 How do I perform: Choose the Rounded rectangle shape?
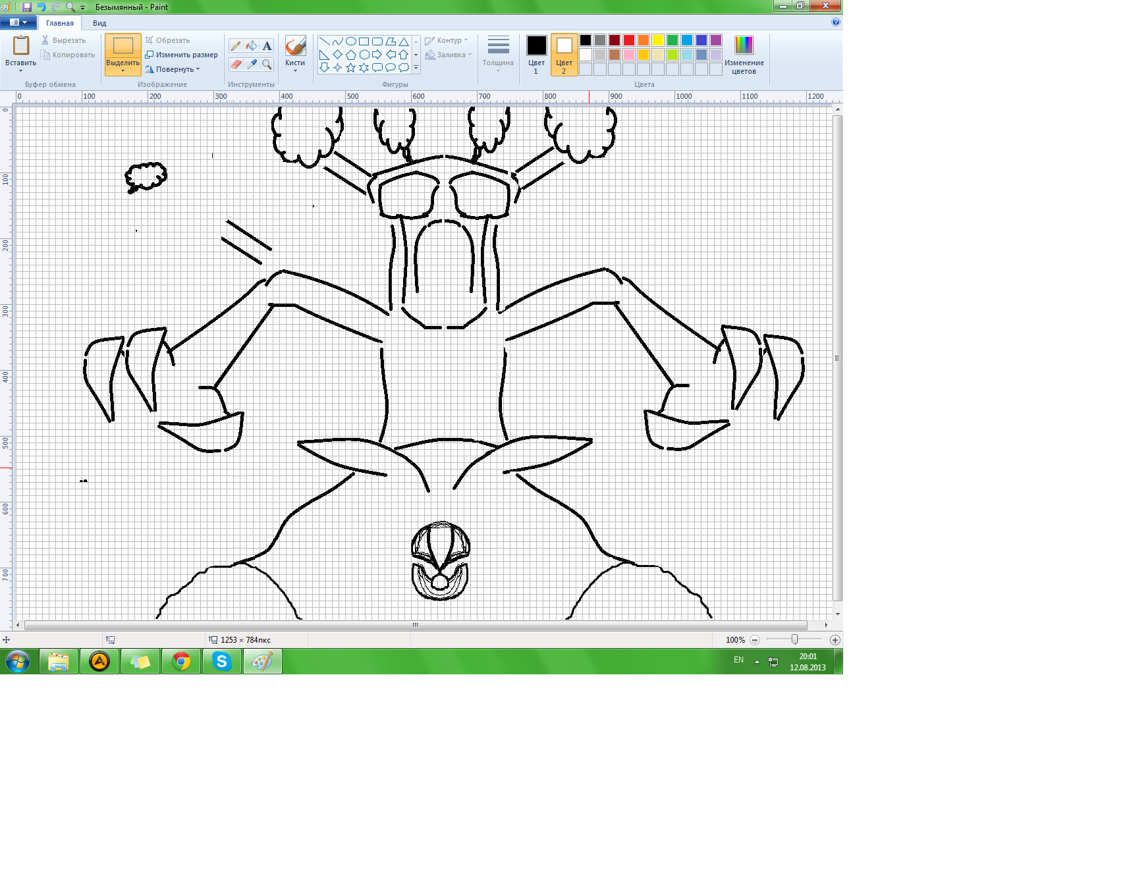click(377, 41)
